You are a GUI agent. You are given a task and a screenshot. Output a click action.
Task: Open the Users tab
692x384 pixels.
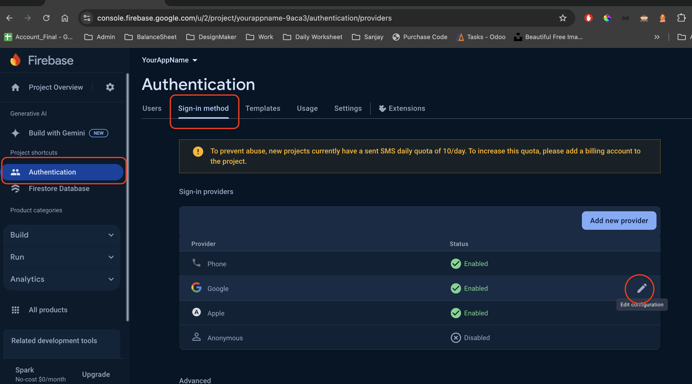pos(152,108)
